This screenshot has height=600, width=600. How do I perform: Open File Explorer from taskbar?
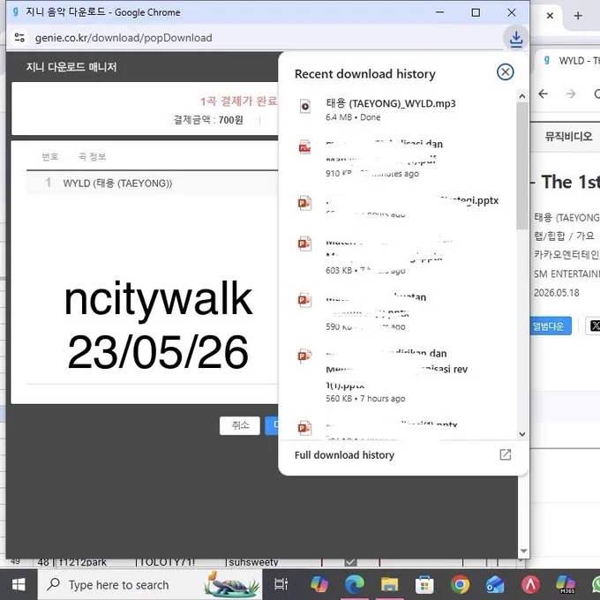(389, 585)
